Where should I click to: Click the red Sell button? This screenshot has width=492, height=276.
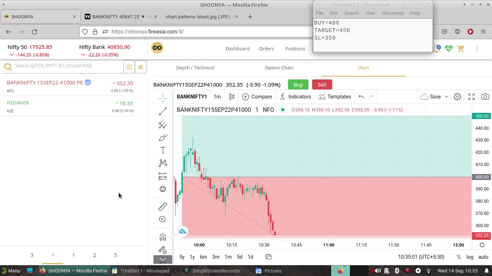(x=322, y=85)
